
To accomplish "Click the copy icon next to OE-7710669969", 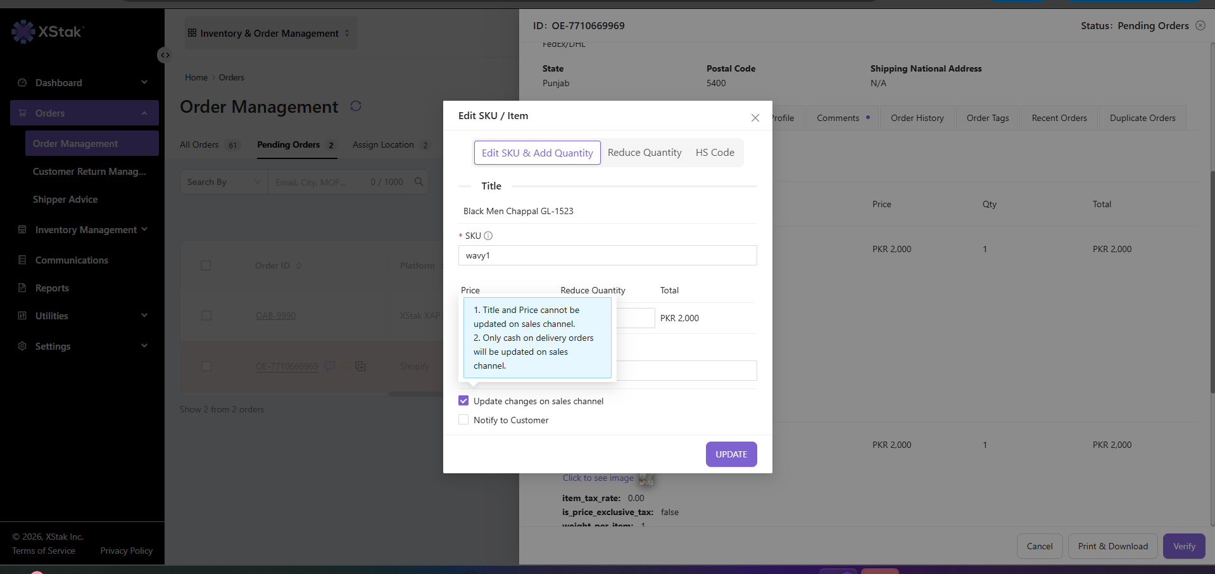I will click(360, 366).
